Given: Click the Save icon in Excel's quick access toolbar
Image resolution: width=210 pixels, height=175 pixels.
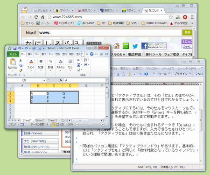Looking at the screenshot, I should [x=15, y=49].
